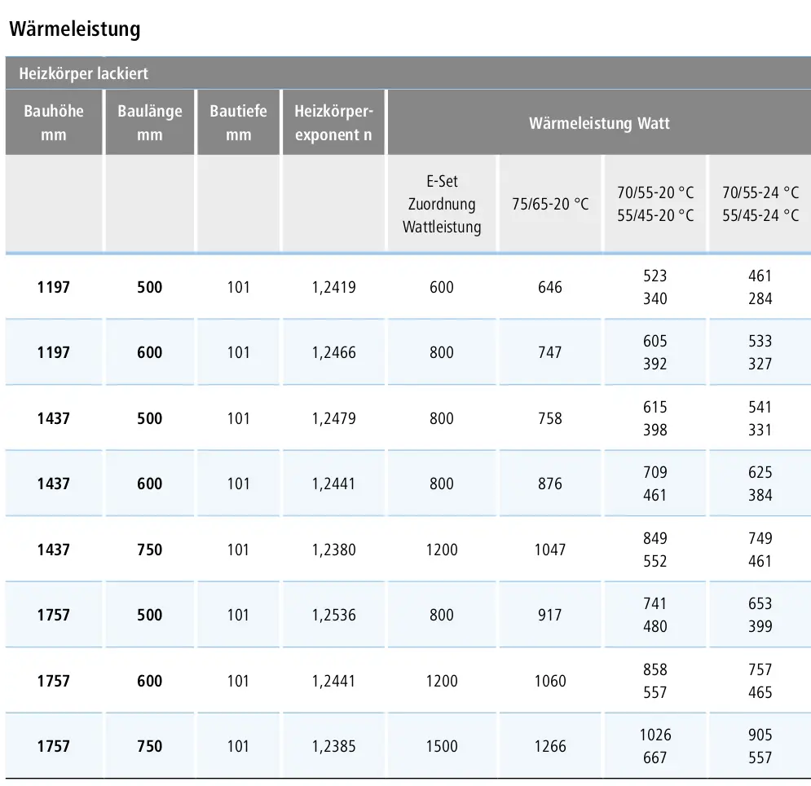
Task: Click exponent value 1,2536
Action: [333, 615]
